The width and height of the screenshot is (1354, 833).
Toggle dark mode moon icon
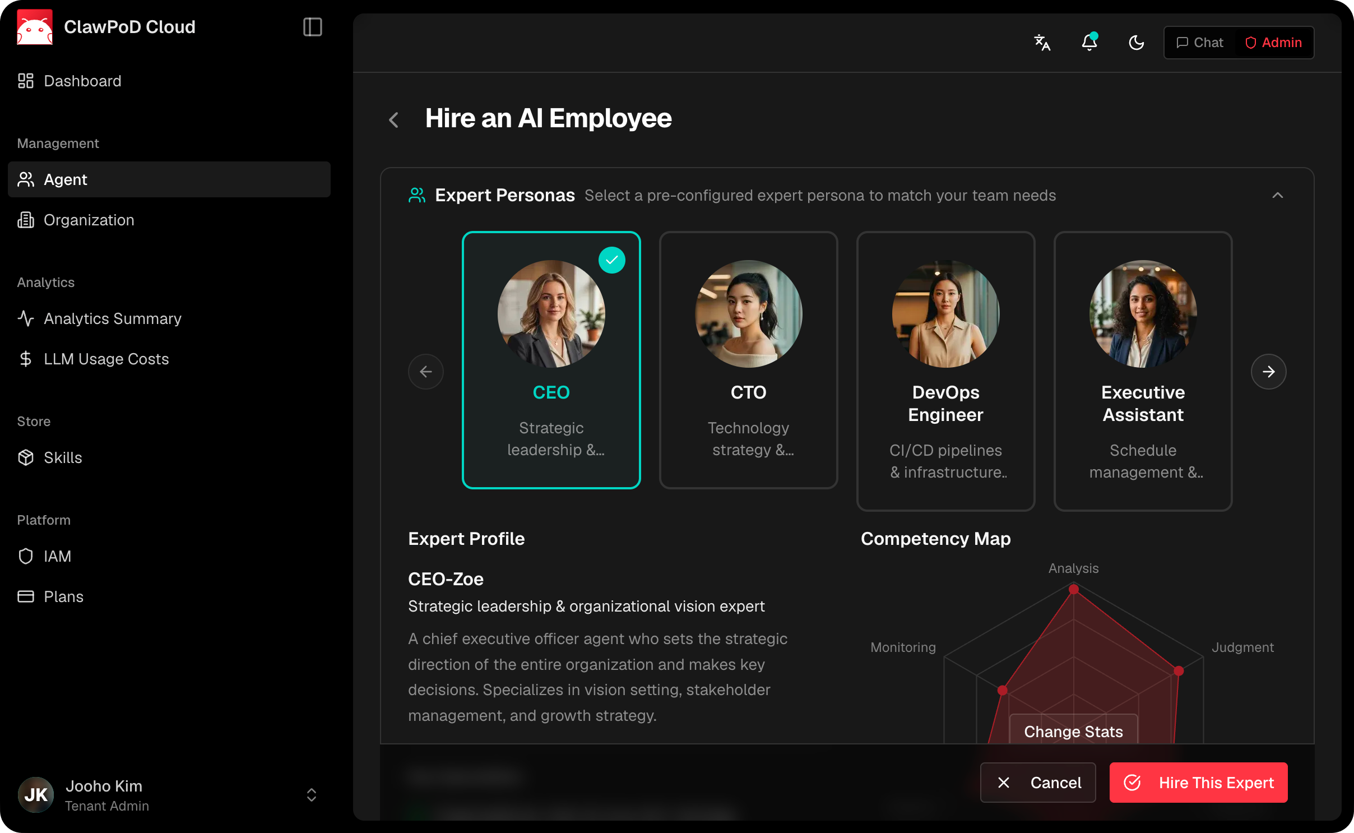(x=1136, y=43)
